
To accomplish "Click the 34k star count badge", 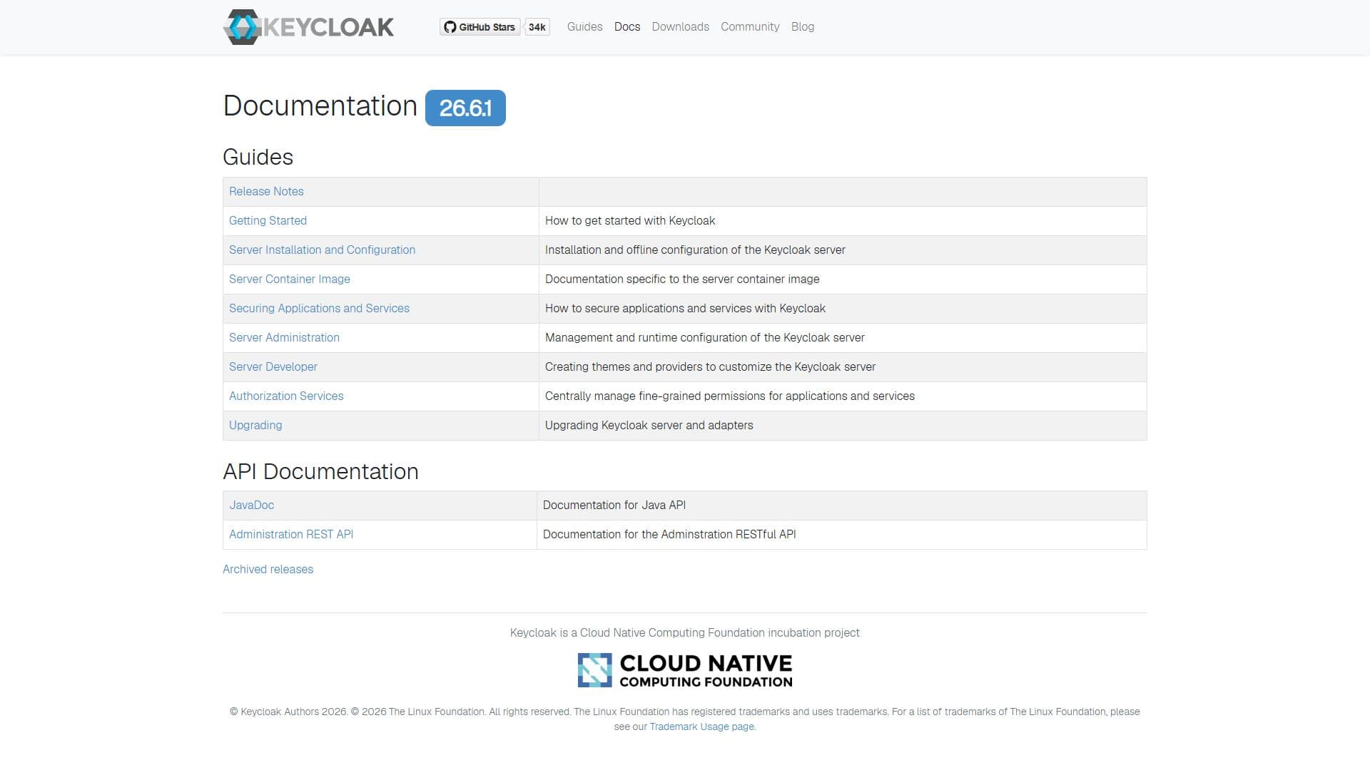I will point(537,27).
